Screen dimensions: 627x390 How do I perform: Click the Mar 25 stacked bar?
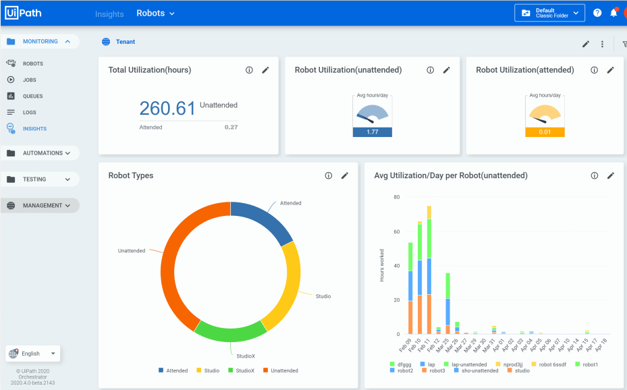click(x=448, y=304)
